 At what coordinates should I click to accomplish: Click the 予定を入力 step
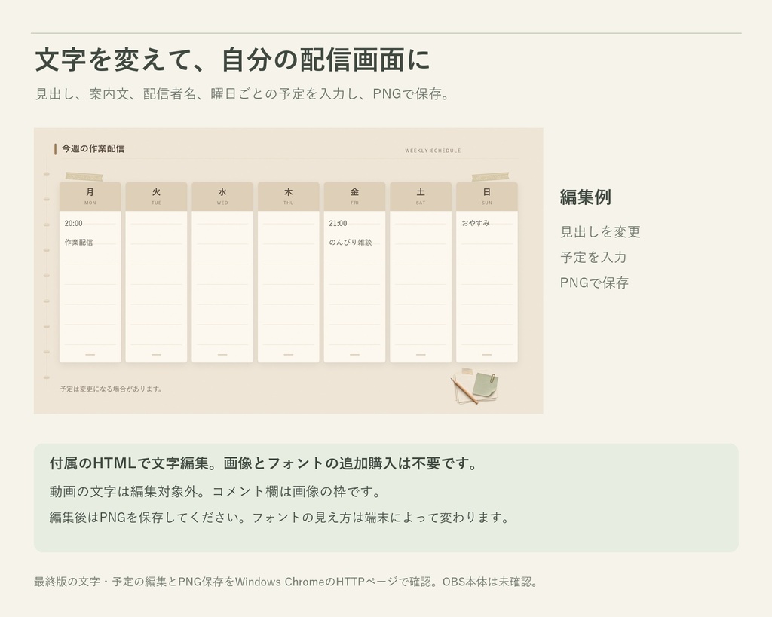point(593,257)
